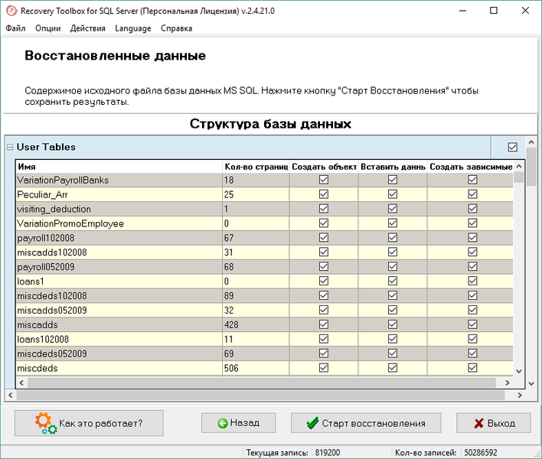Viewport: 542px width, 459px height.
Task: Click the inner table's scroll left arrow
Action: [x=21, y=382]
